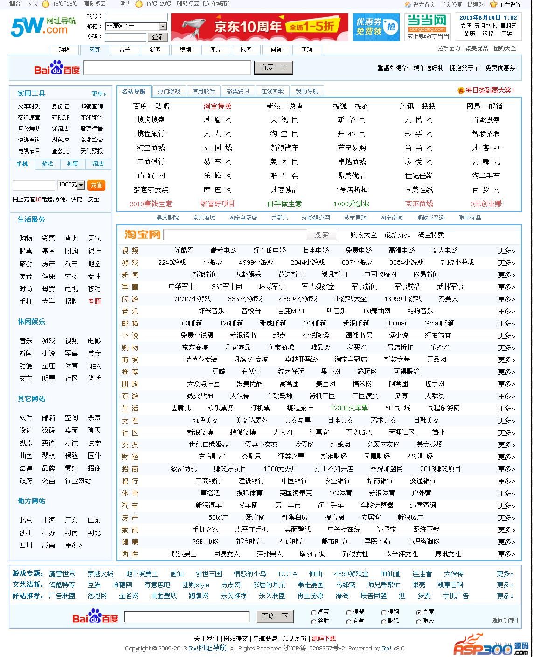This screenshot has height=657, width=533.
Task: Click tomorrow's sunny weather icon
Action: 138,4
